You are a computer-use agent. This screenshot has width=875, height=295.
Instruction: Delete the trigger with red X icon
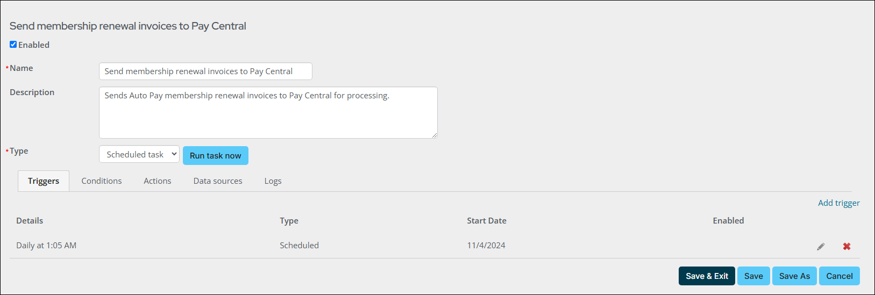coord(846,246)
